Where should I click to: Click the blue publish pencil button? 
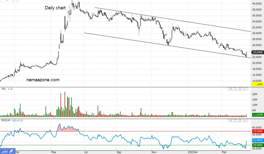pos(8,151)
